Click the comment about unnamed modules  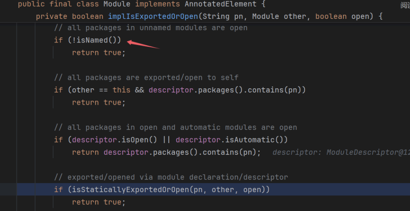tap(151, 27)
